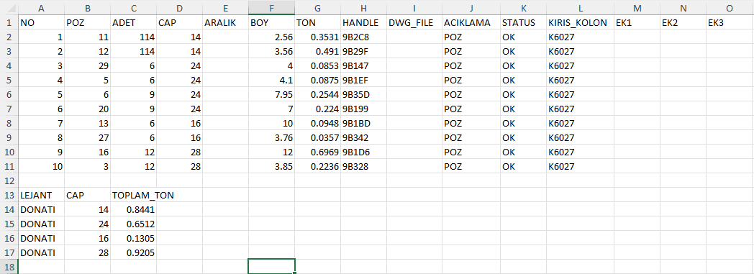The height and width of the screenshot is (274, 754).
Task: Click POZ number 29 in row 4
Action: tap(87, 66)
